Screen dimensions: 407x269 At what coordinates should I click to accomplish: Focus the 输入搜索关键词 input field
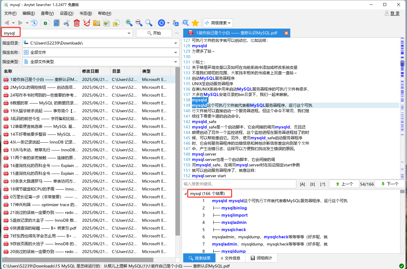[239, 184]
